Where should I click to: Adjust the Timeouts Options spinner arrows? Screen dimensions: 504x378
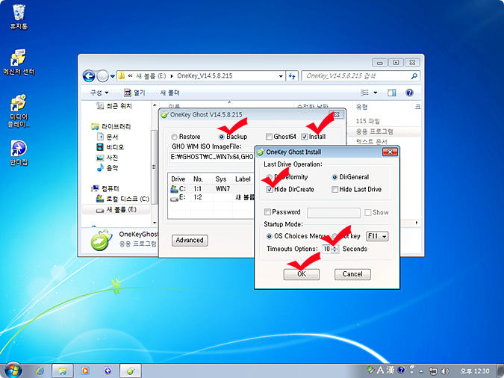point(335,249)
